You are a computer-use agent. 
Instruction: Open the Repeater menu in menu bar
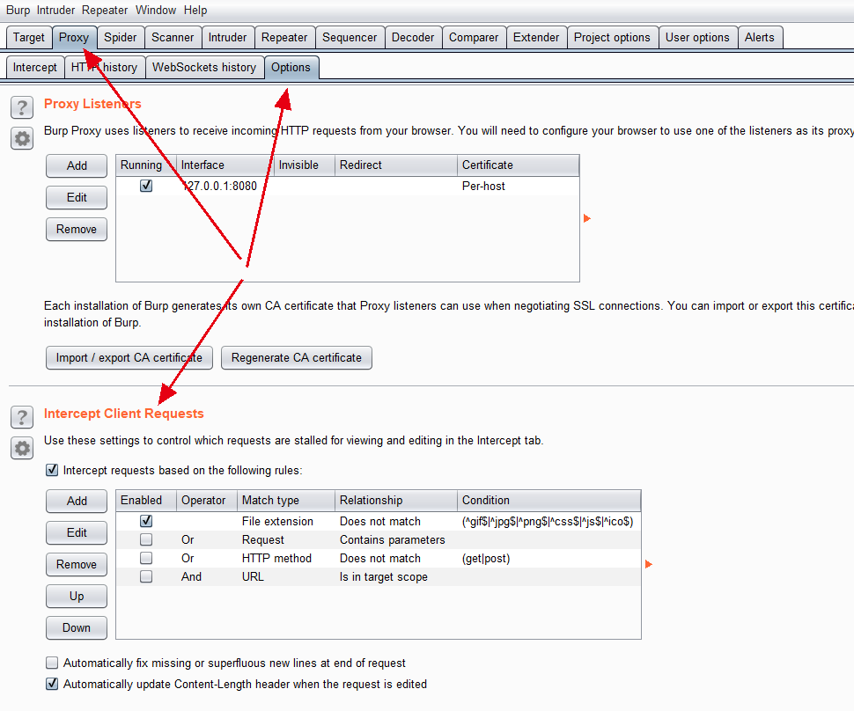(x=105, y=11)
